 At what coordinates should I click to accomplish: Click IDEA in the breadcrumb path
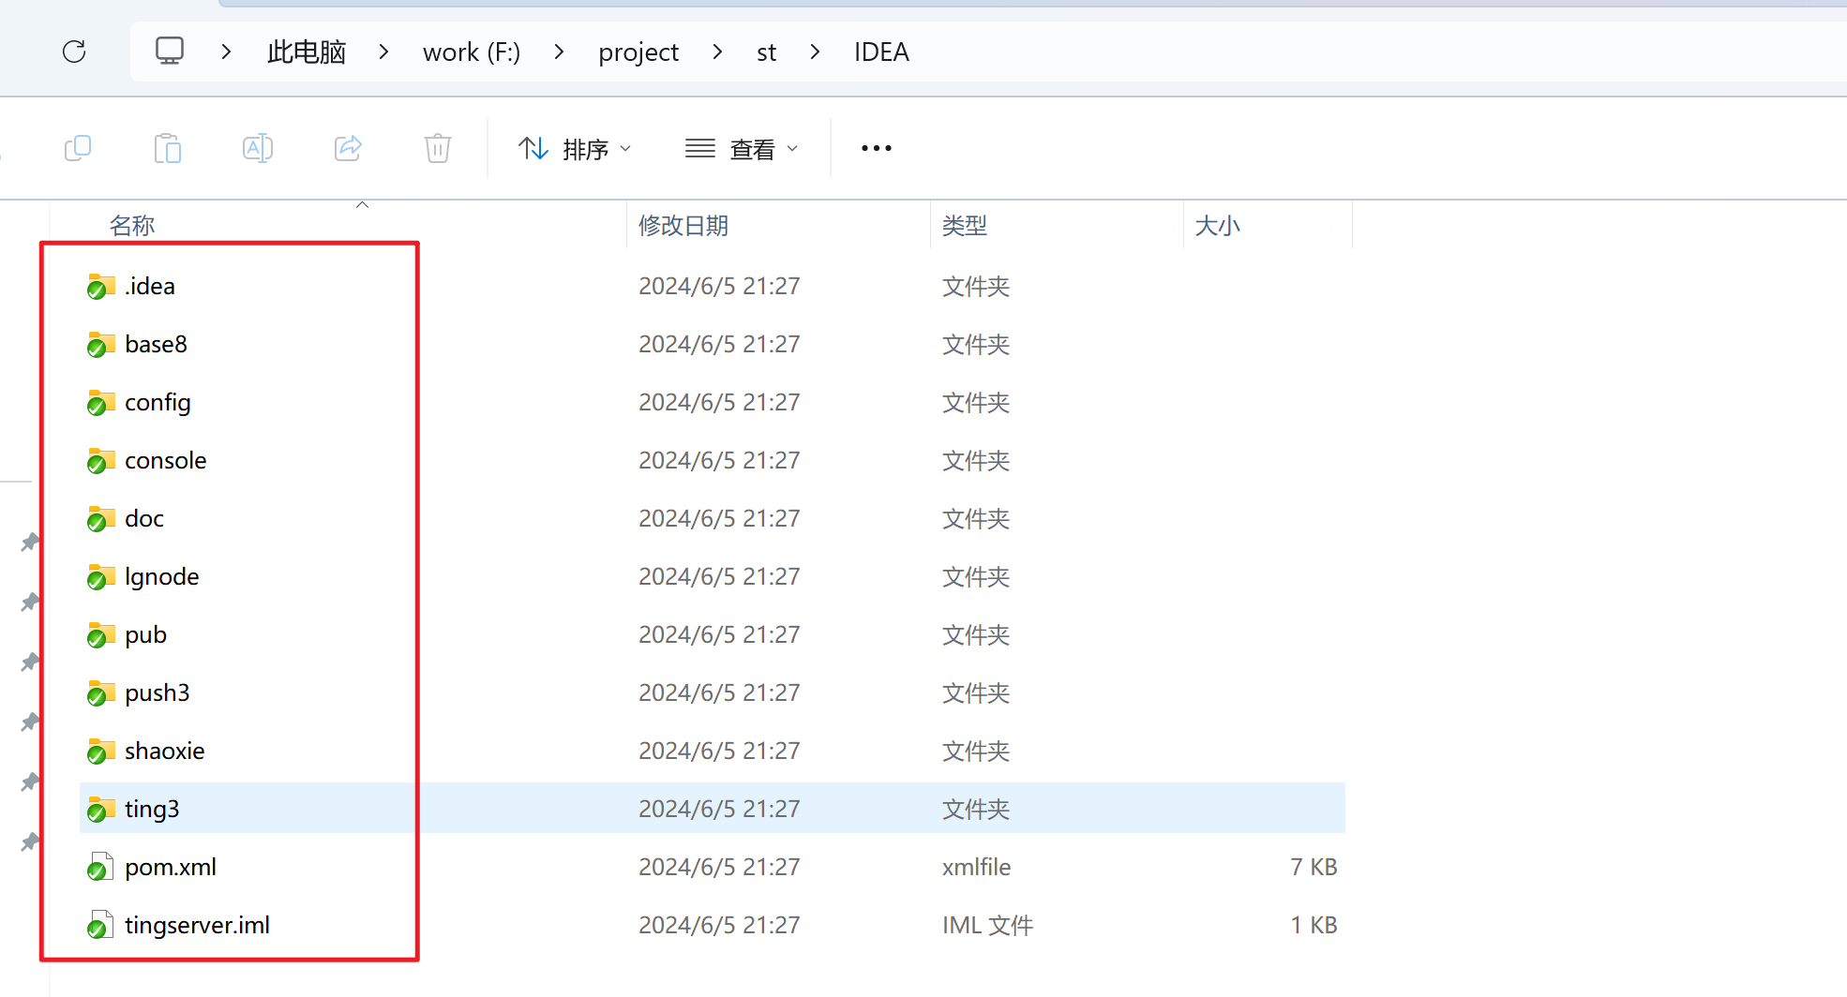point(881,52)
